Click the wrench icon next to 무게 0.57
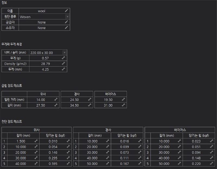The width and height of the screenshot is (217, 169). 63,58
